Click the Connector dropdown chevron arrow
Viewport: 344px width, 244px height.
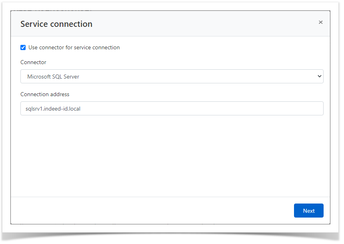(x=319, y=77)
